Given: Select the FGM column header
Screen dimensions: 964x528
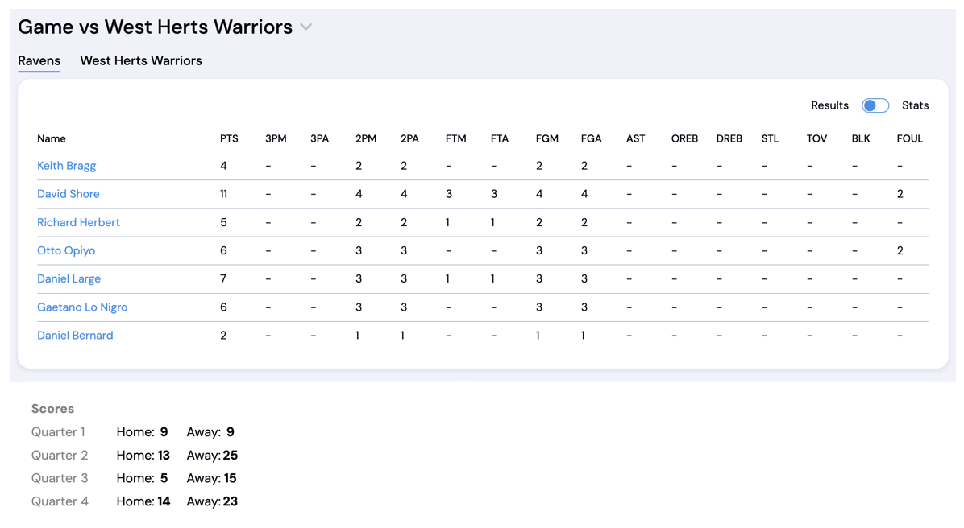Looking at the screenshot, I should [x=546, y=138].
